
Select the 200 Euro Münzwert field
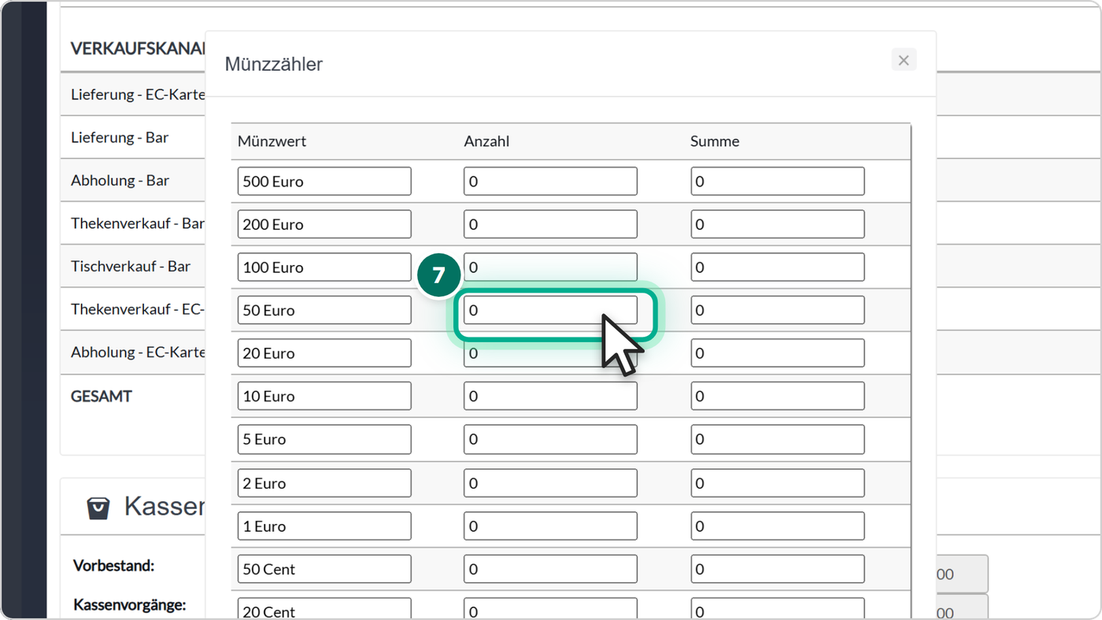(x=324, y=224)
